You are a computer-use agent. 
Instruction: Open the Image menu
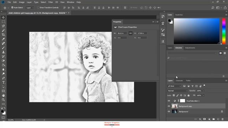tap(22, 2)
